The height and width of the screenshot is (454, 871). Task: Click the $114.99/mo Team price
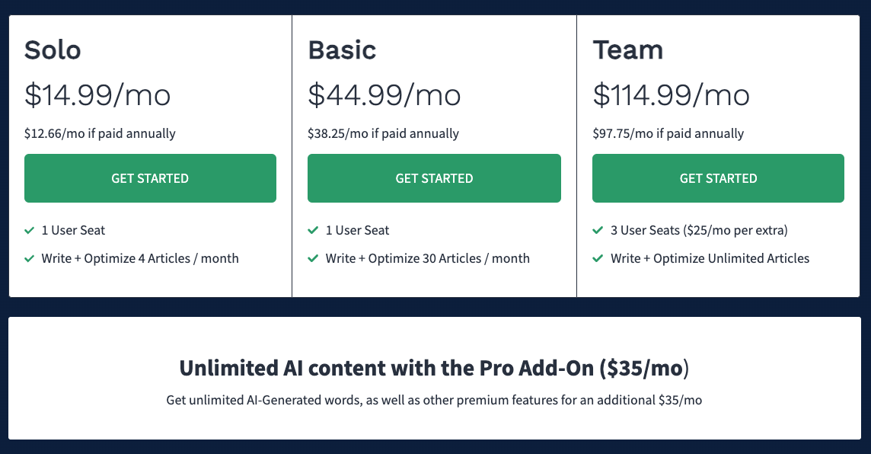coord(672,95)
